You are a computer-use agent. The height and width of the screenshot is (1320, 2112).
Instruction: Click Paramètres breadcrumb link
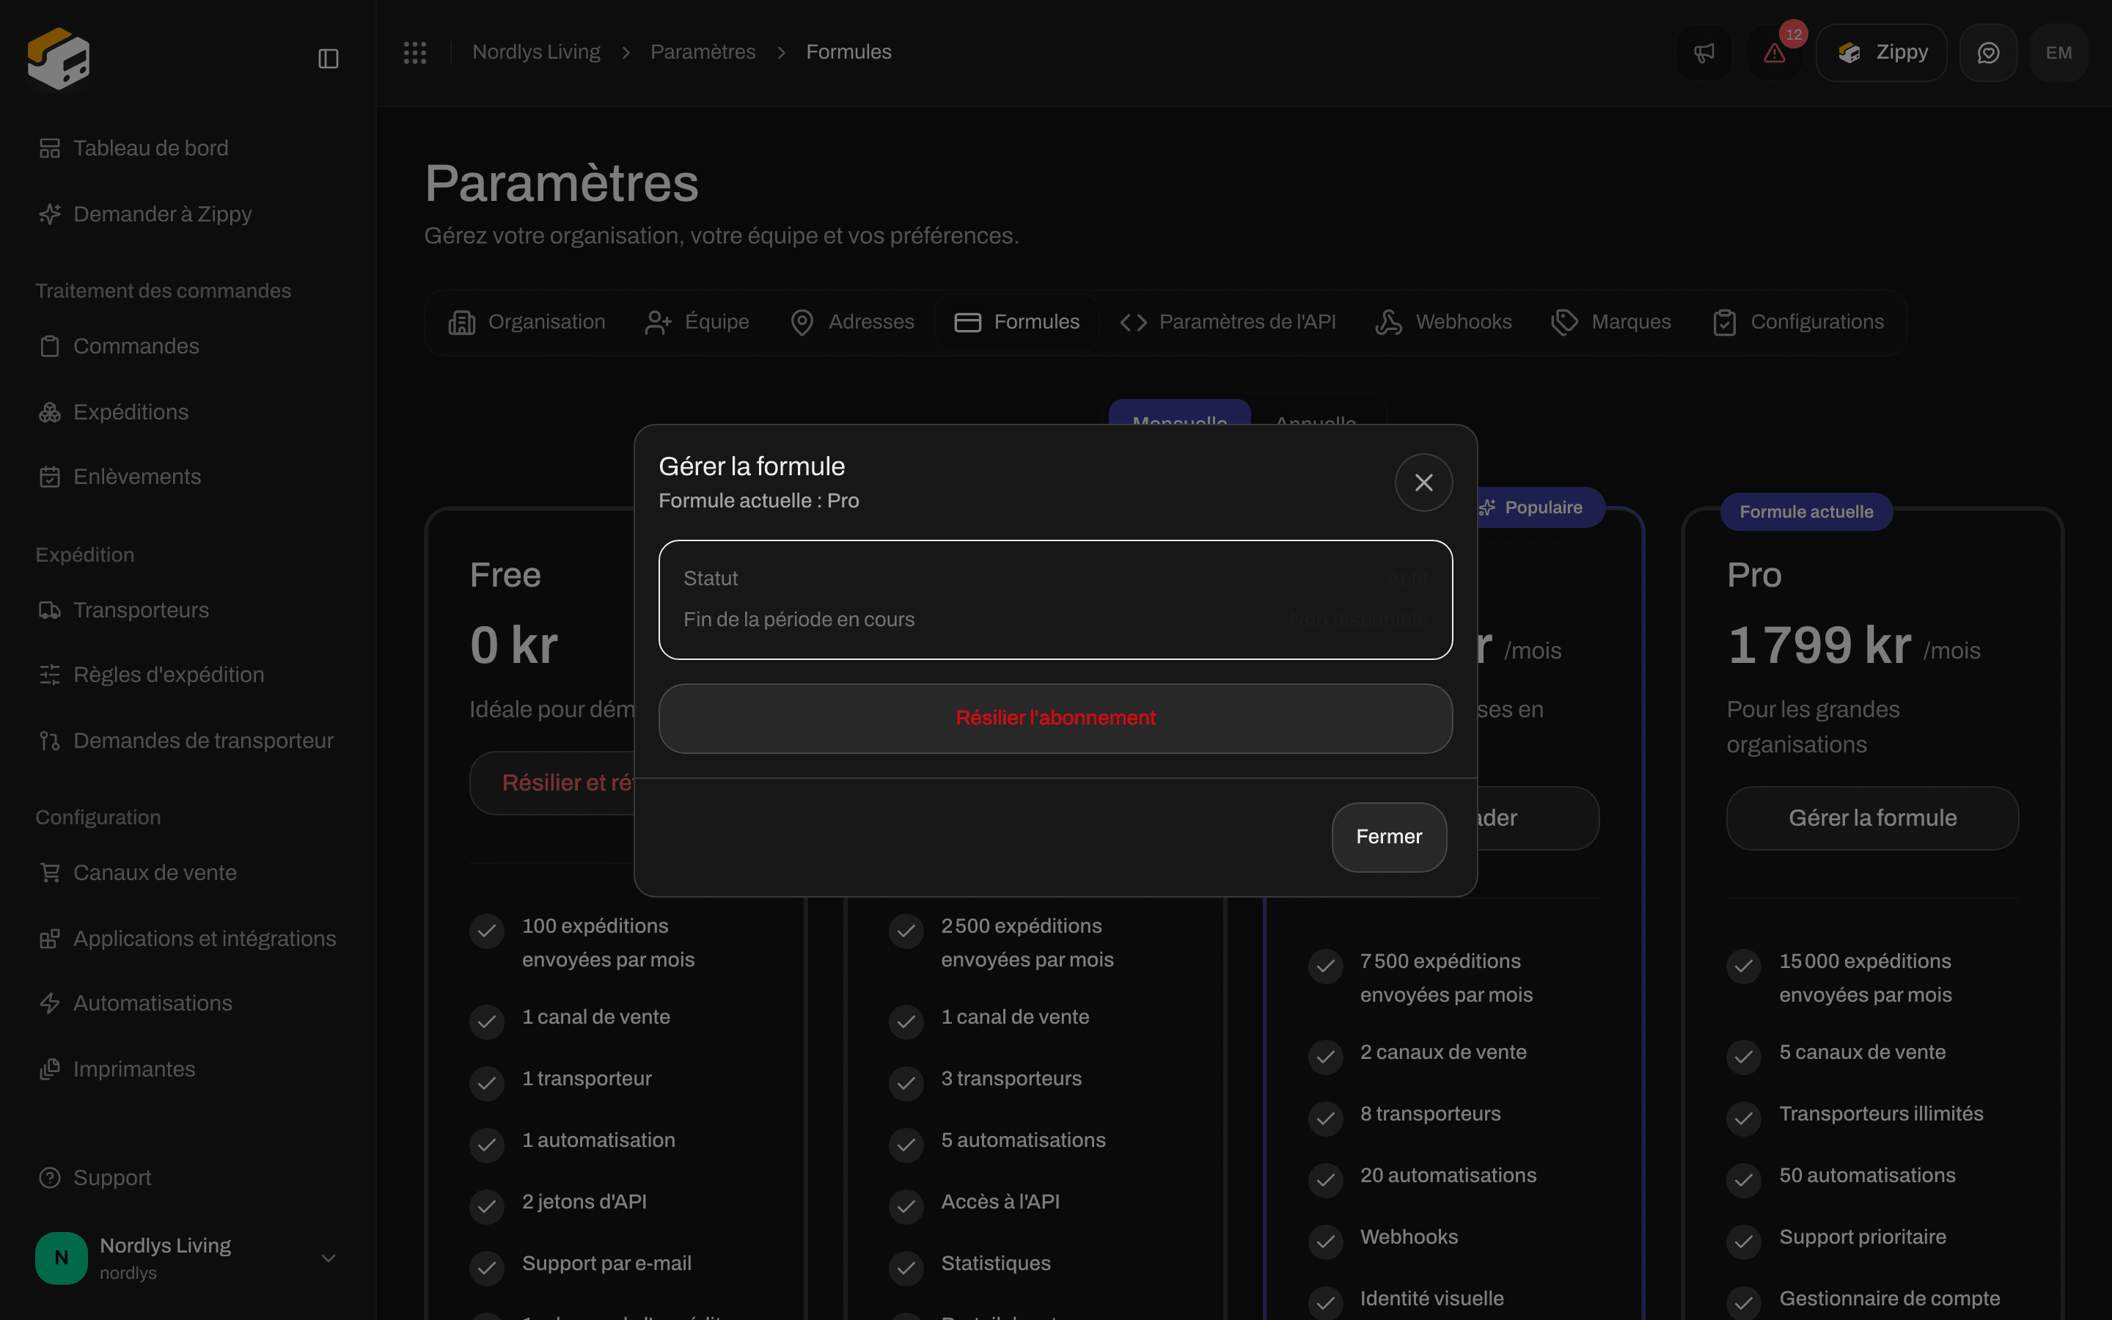[x=703, y=52]
